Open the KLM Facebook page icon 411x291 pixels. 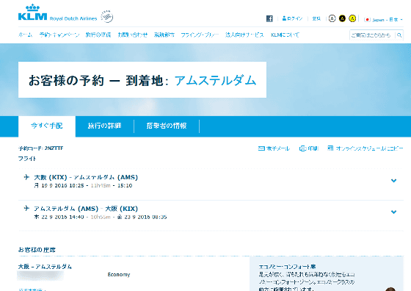pos(269,18)
